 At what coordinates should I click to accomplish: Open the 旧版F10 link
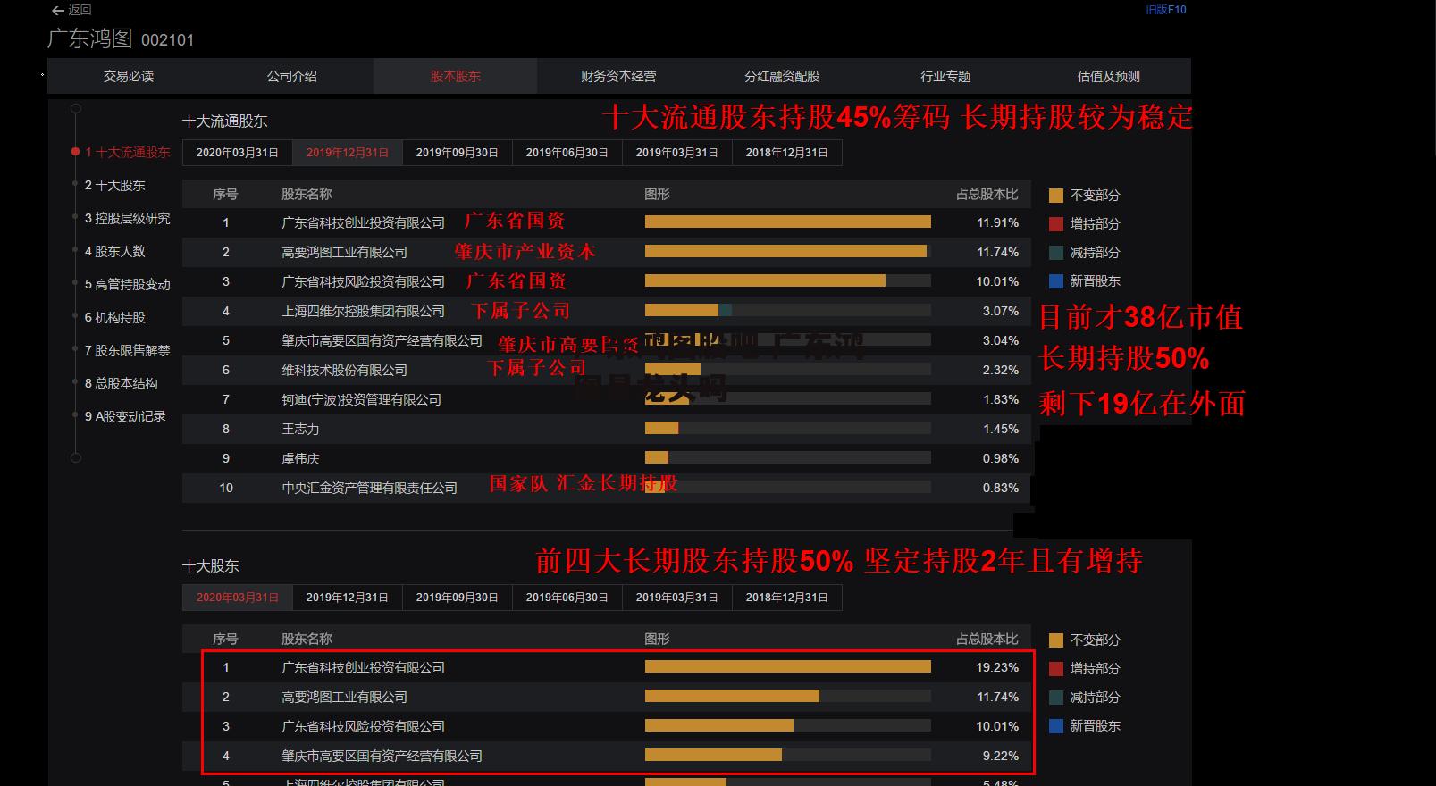(1165, 10)
